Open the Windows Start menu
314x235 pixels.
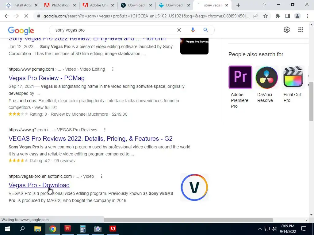coord(7,229)
